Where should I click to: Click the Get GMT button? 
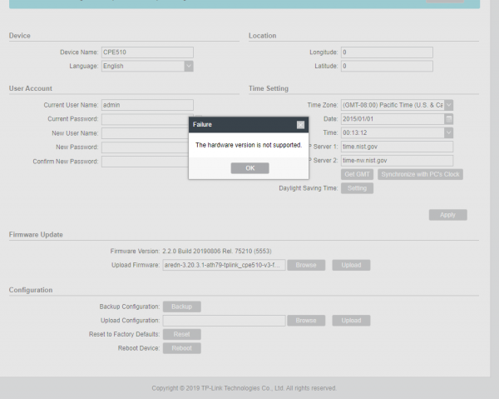pyautogui.click(x=357, y=174)
